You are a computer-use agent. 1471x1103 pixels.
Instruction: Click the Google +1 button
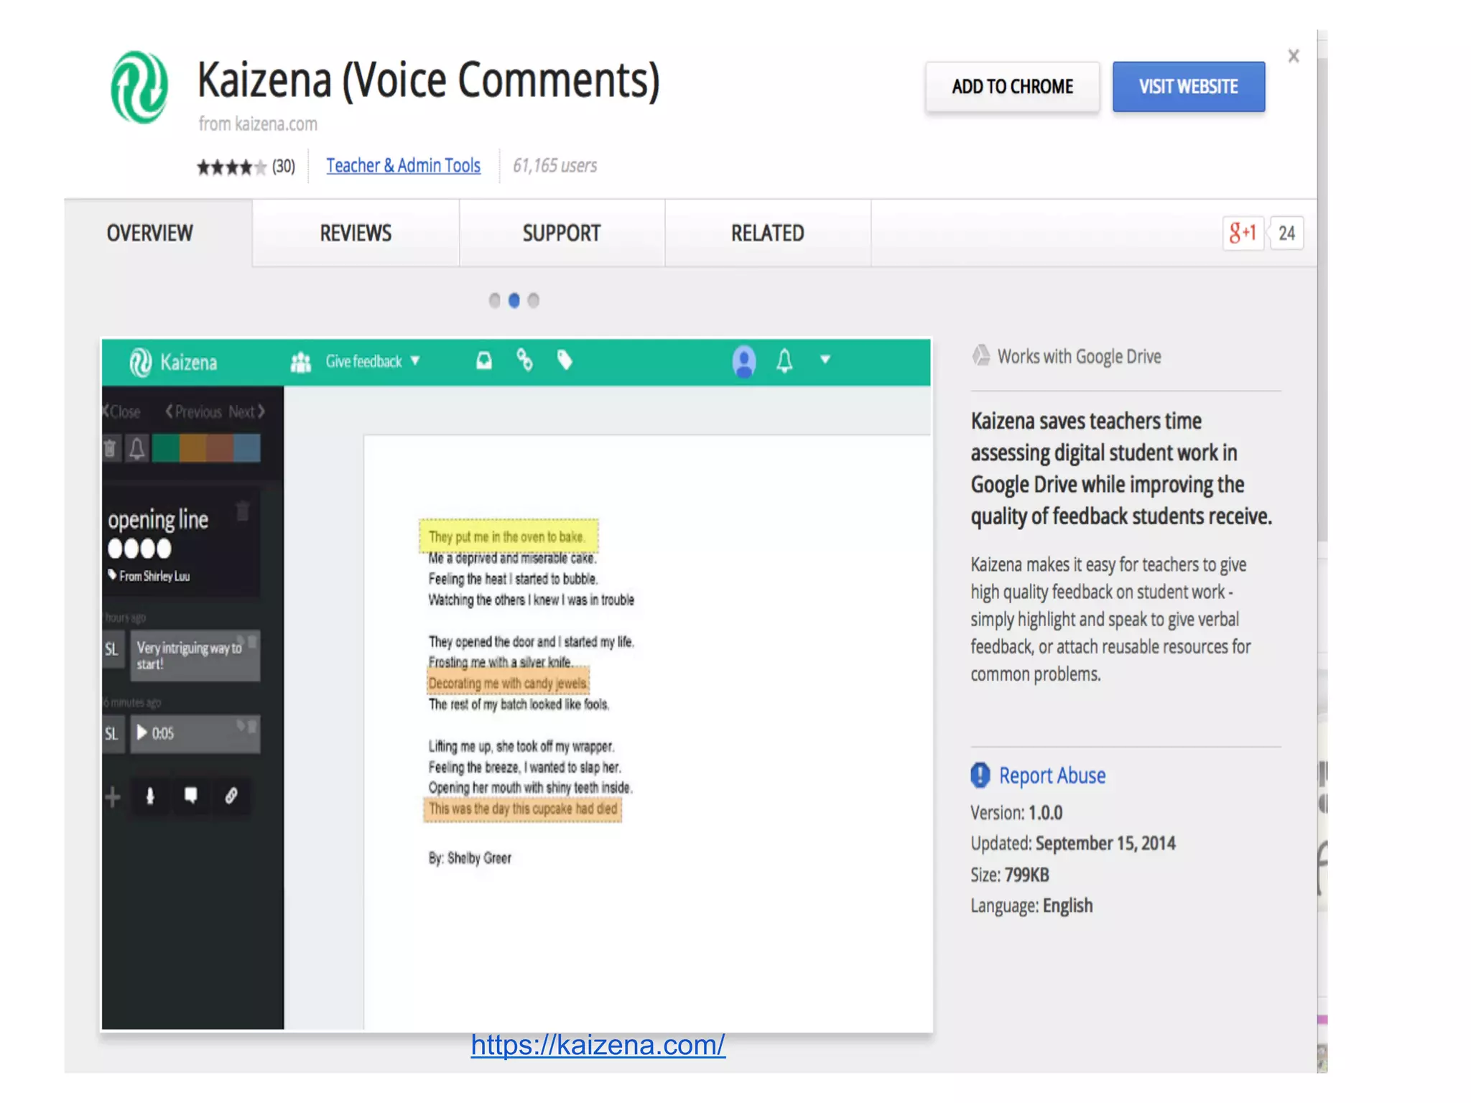coord(1242,233)
